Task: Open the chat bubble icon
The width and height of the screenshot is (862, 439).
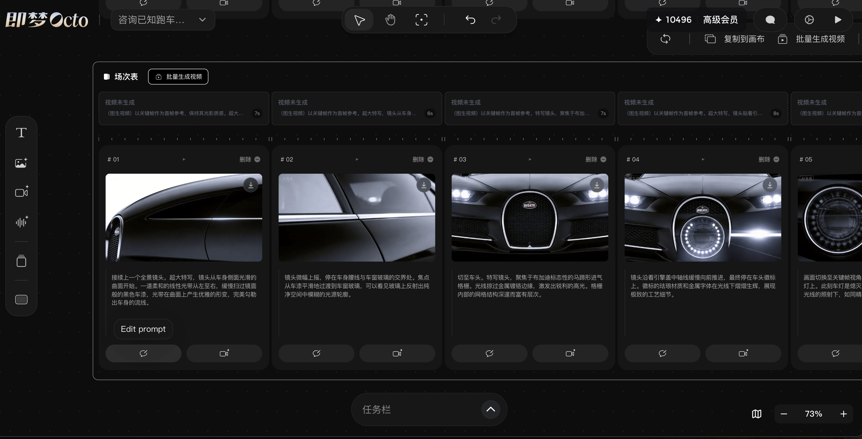Action: (x=770, y=20)
